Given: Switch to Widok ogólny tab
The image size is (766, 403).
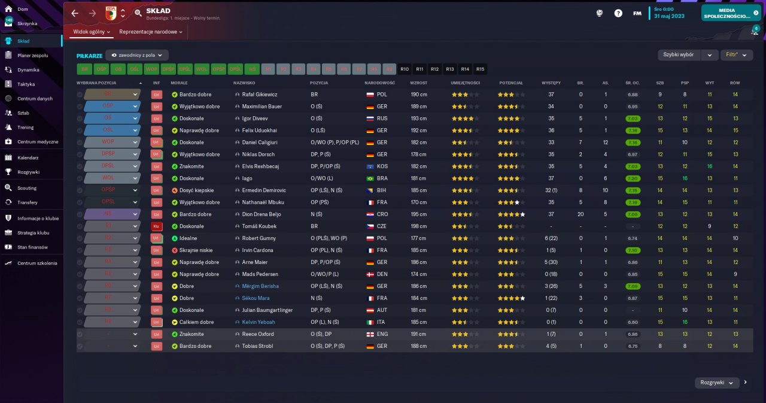Looking at the screenshot, I should 92,32.
